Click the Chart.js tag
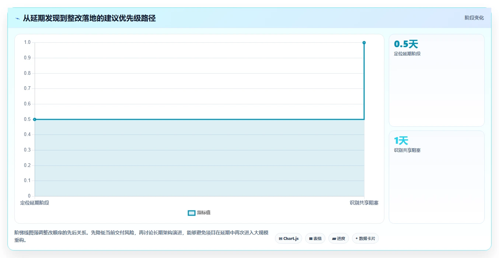Viewport: 499px width, 258px height. 289,238
